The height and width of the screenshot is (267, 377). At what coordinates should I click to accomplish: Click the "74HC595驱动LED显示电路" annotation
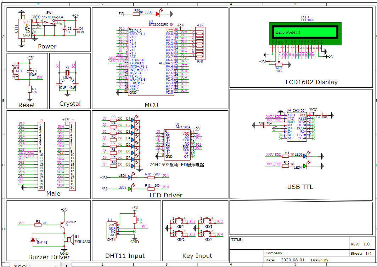point(177,165)
